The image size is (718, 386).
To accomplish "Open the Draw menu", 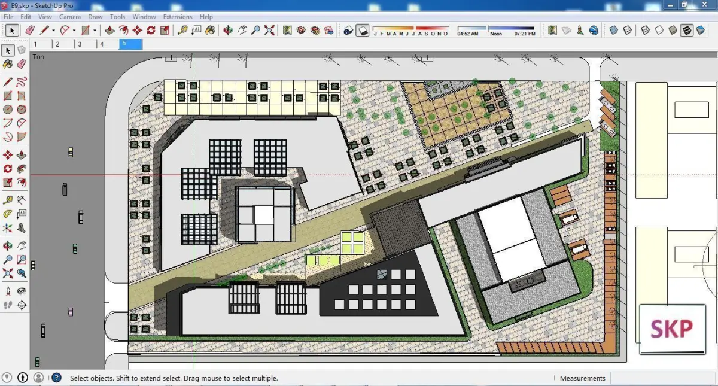I will click(x=95, y=17).
